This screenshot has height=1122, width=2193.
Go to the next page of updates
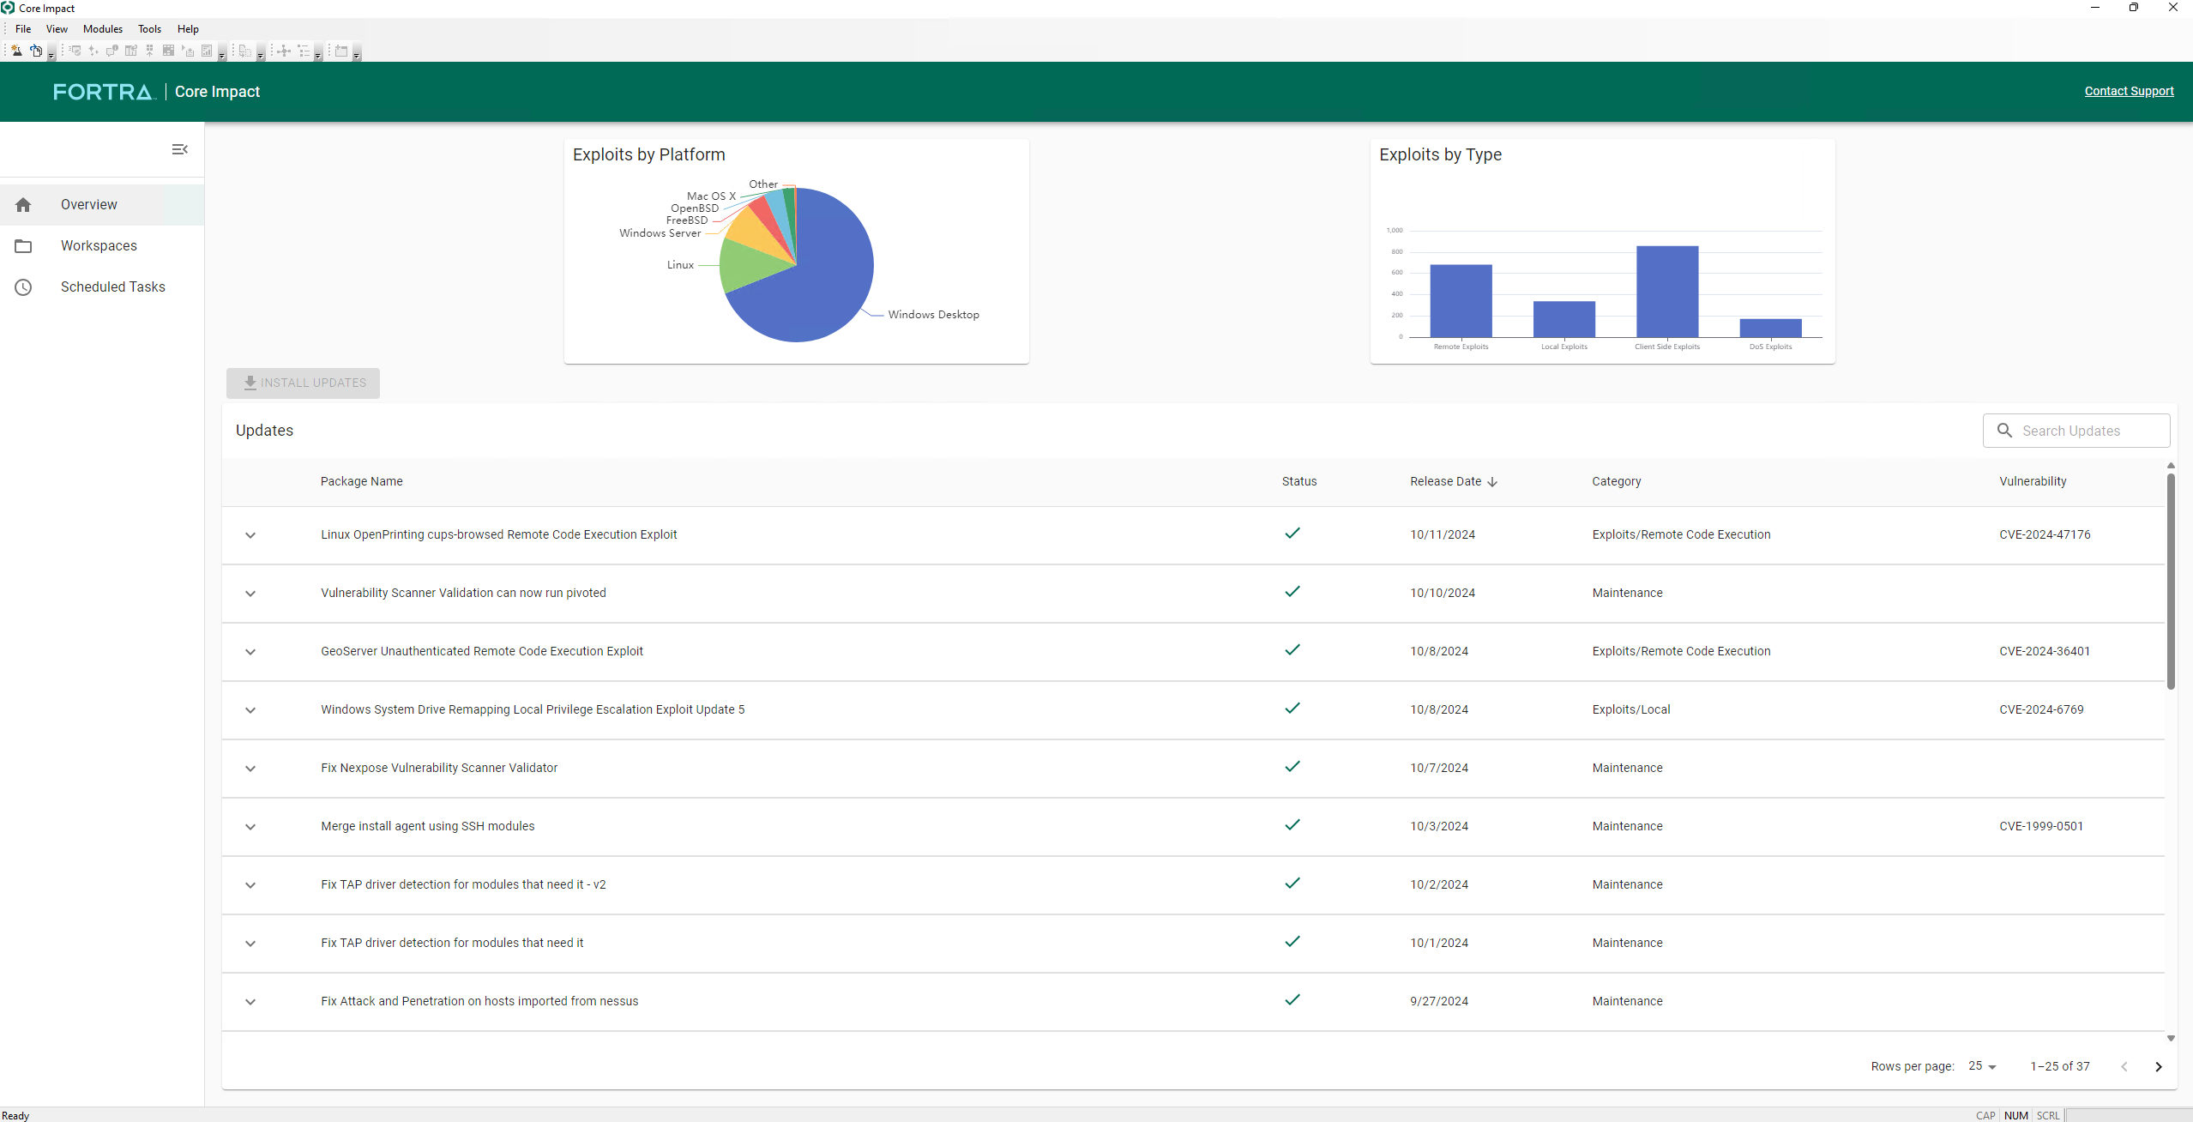tap(2159, 1067)
